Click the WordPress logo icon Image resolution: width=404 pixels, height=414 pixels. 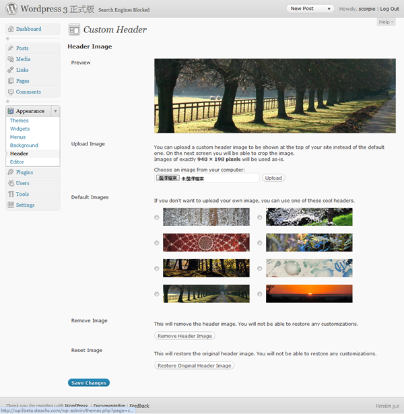click(11, 9)
